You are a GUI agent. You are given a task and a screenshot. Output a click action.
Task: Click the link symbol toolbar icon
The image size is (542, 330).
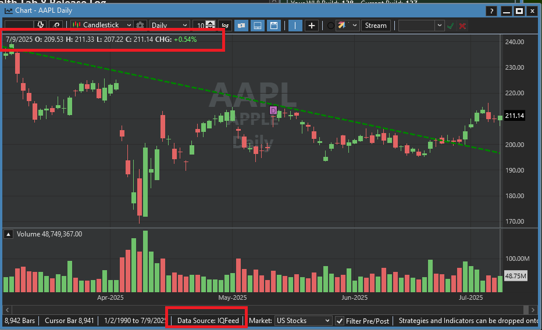[x=56, y=25]
